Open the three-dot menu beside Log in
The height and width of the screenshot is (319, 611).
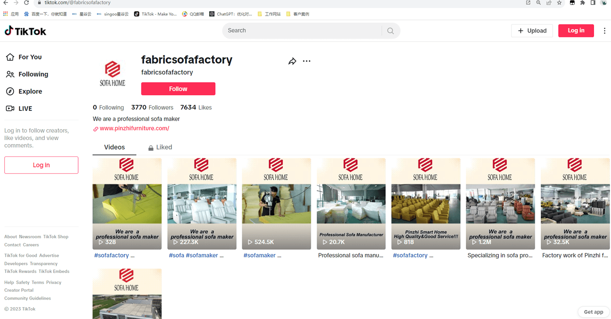[604, 31]
